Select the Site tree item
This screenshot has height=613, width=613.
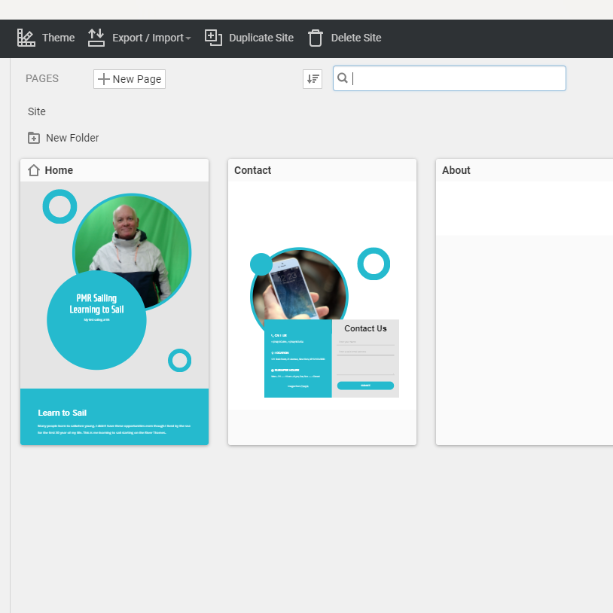37,111
